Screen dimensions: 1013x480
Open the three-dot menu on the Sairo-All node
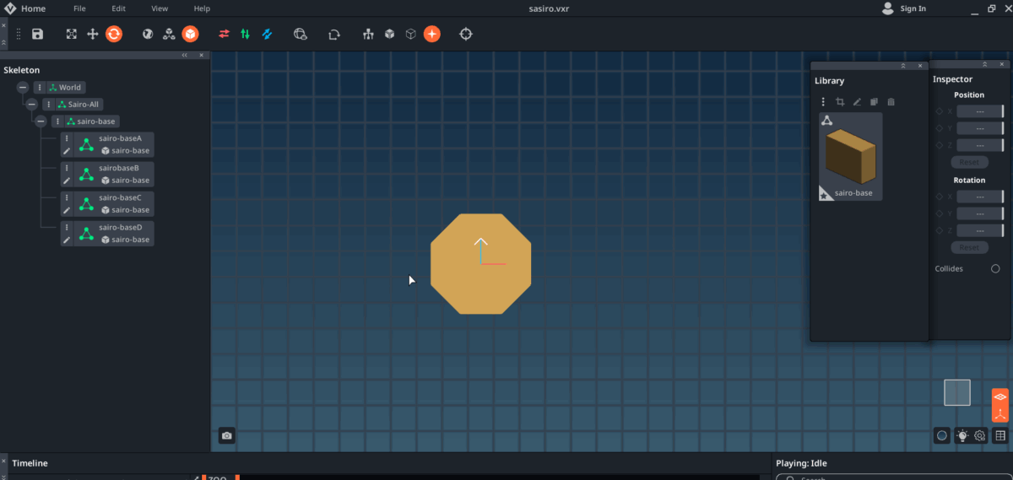click(x=49, y=105)
